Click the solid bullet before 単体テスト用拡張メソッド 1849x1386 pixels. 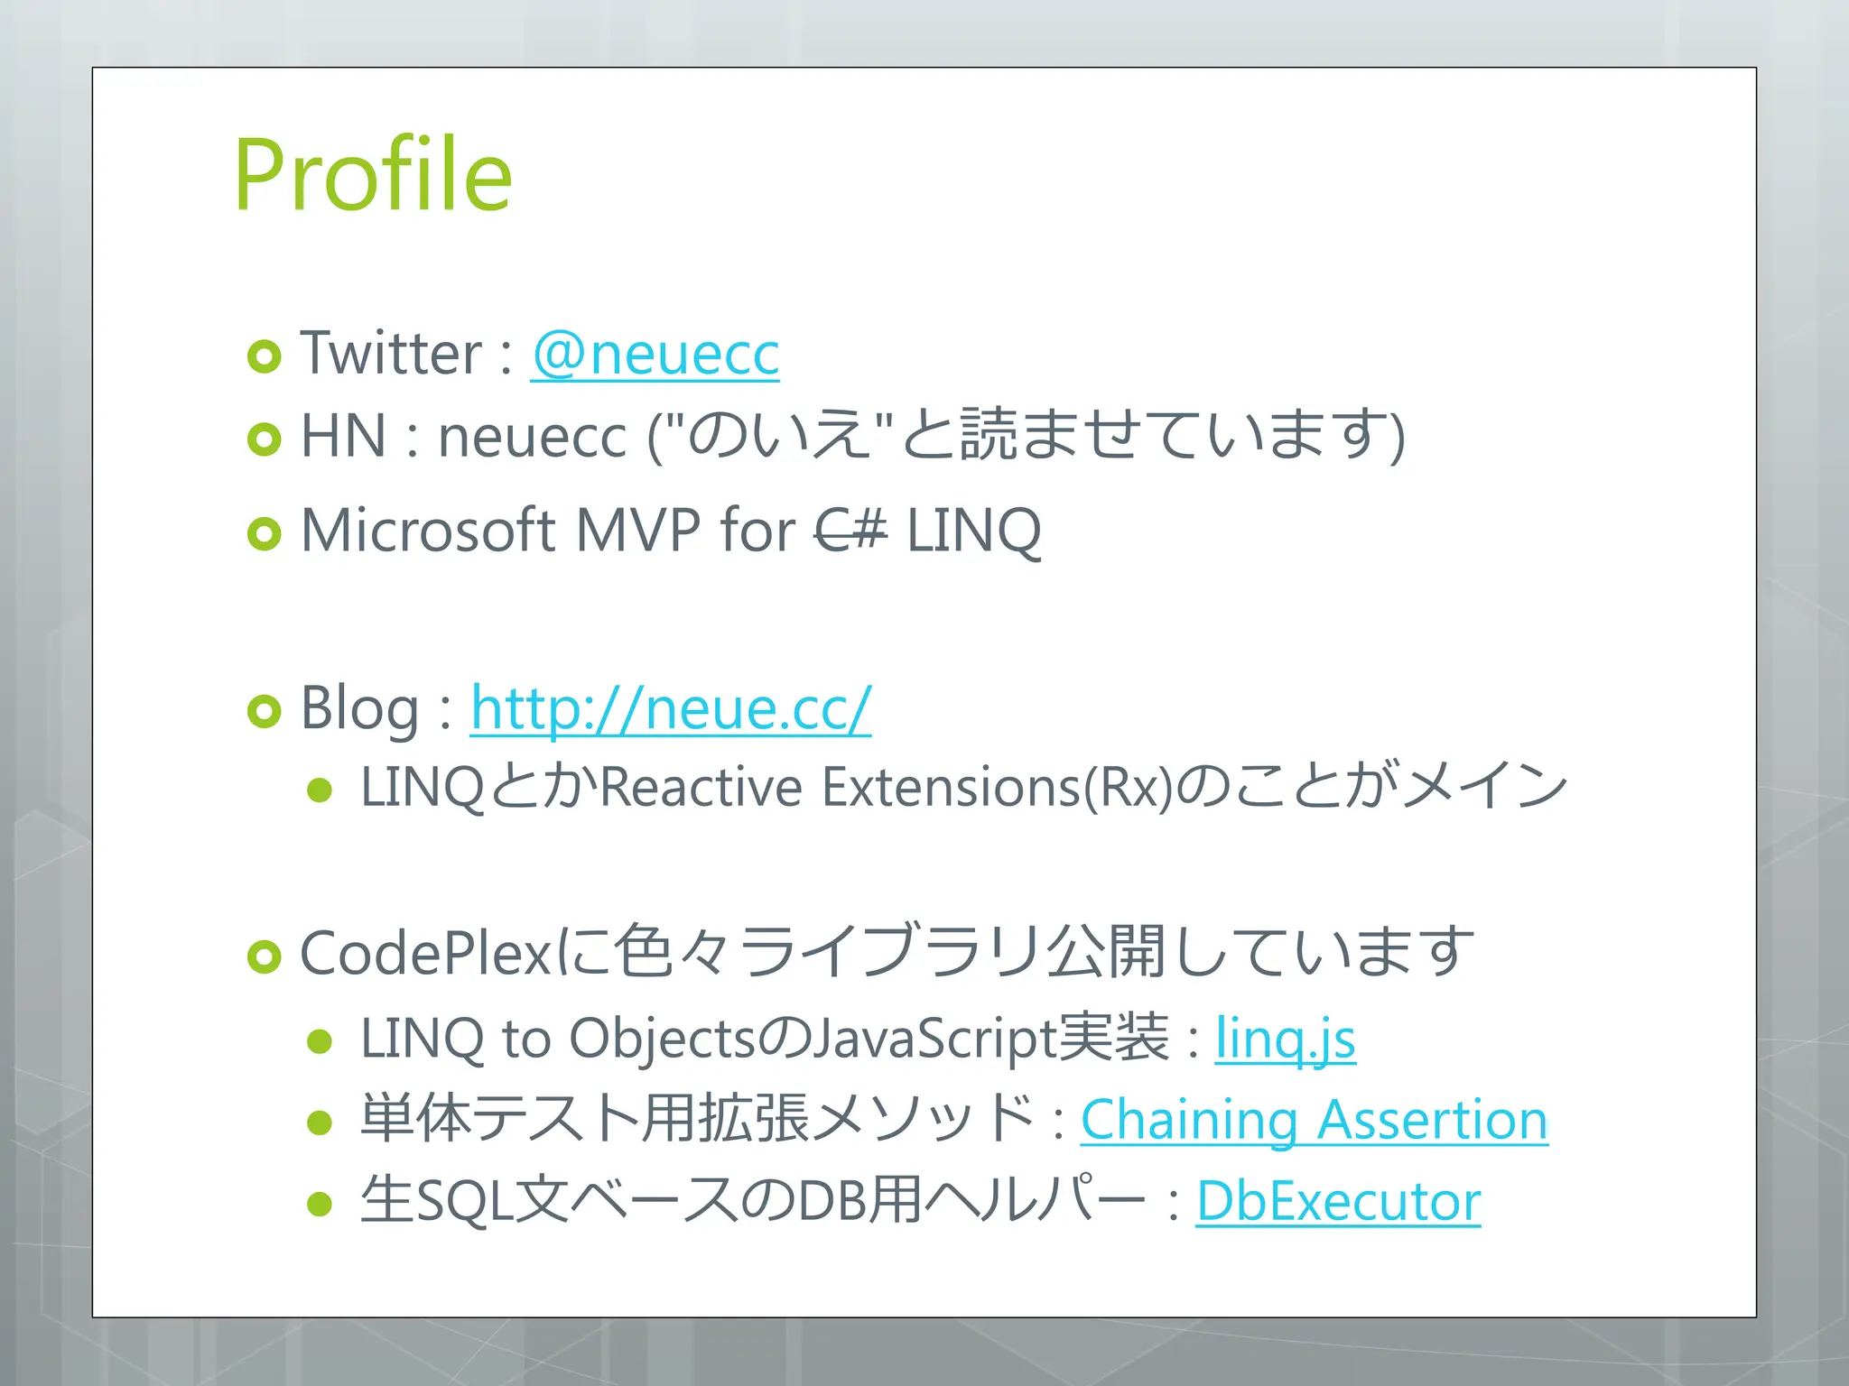pyautogui.click(x=320, y=1123)
